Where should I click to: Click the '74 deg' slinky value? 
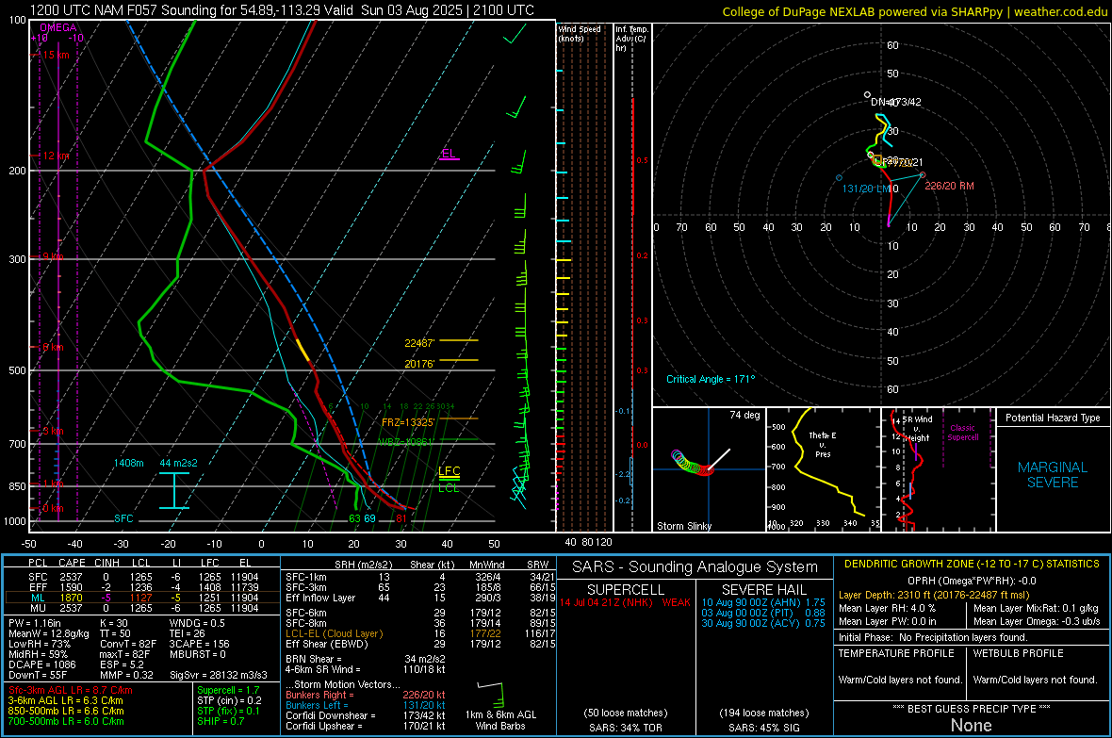click(744, 415)
